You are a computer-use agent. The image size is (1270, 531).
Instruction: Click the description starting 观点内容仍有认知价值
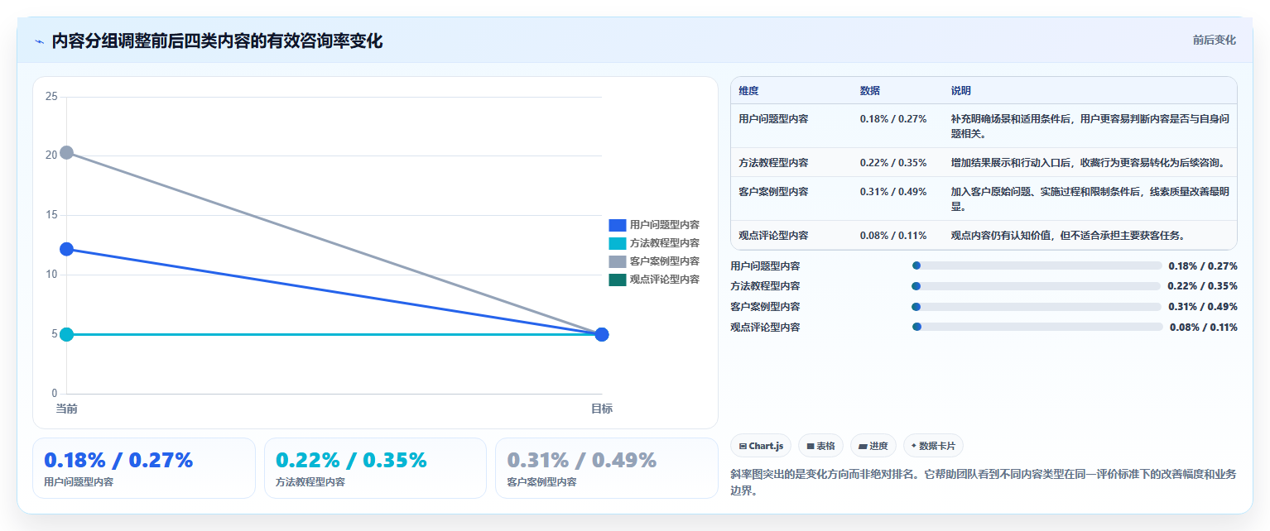1068,235
